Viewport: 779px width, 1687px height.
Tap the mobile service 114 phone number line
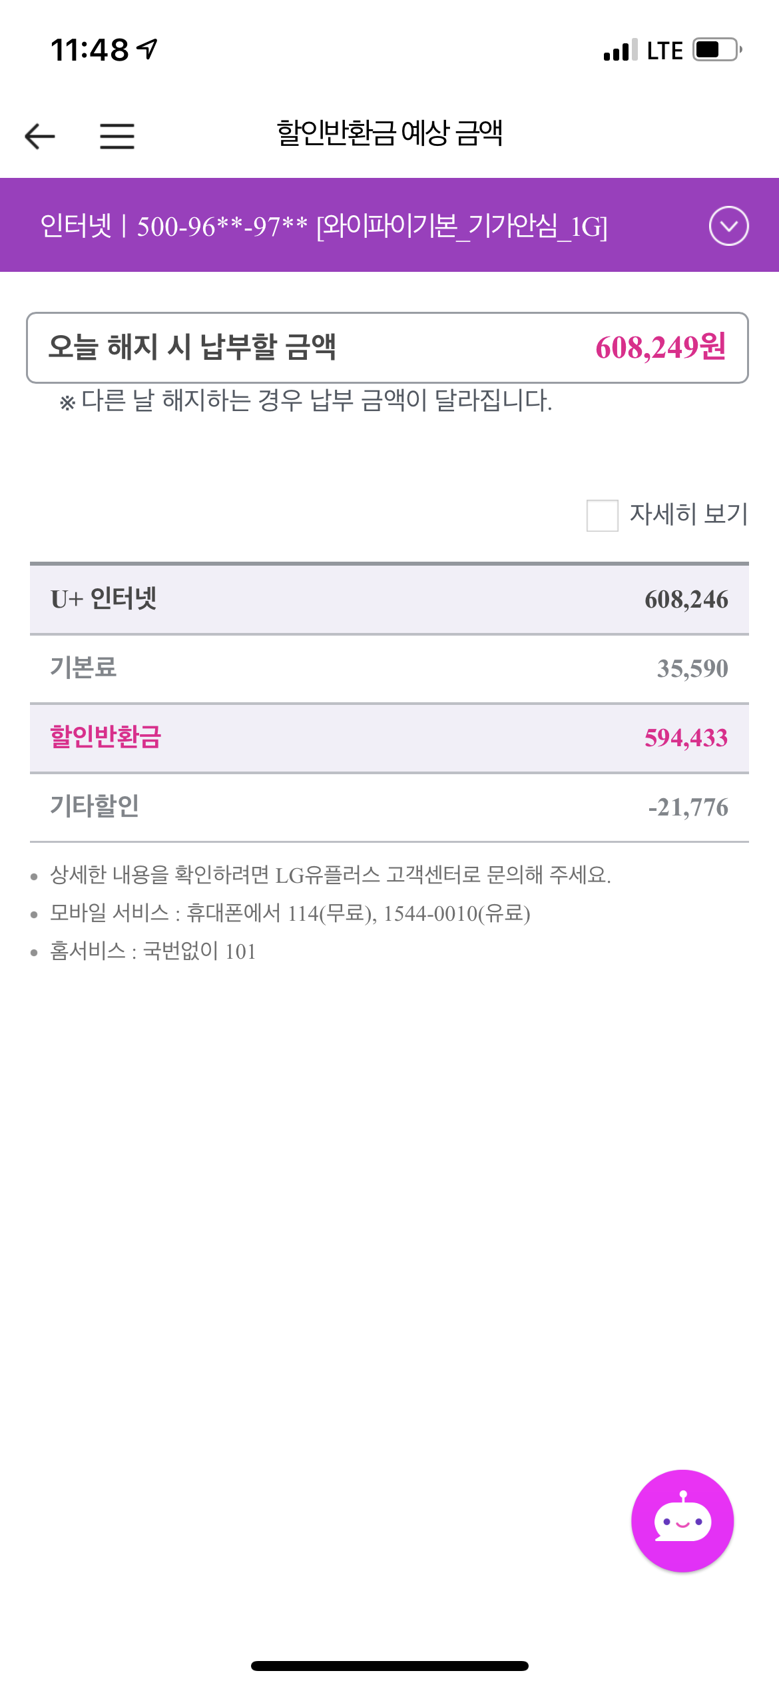coord(290,913)
